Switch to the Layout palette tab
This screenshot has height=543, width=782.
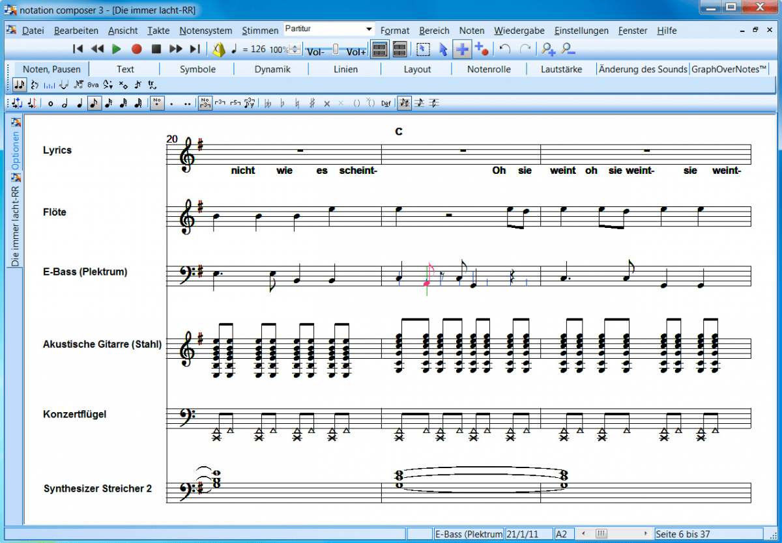(417, 69)
